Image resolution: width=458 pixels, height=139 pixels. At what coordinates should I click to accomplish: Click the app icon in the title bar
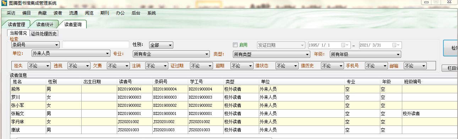pyautogui.click(x=4, y=3)
